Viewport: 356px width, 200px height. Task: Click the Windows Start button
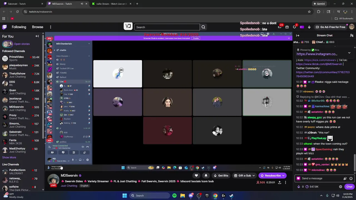pyautogui.click(x=125, y=196)
